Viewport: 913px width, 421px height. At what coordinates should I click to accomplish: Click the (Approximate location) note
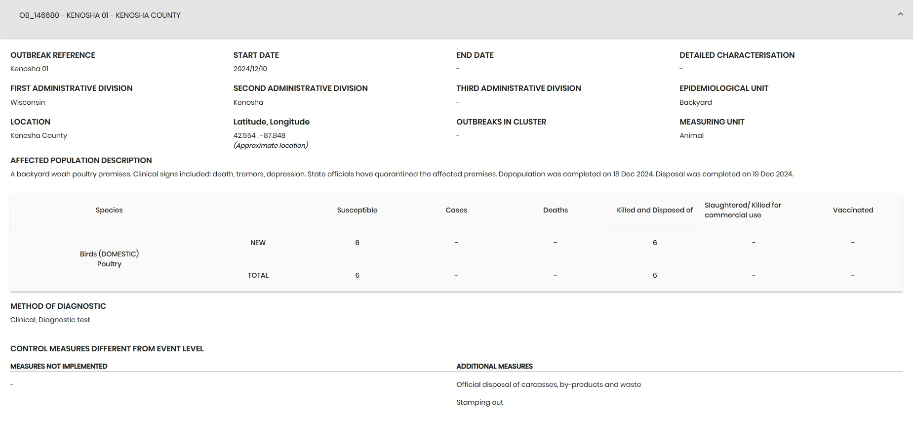(x=271, y=145)
